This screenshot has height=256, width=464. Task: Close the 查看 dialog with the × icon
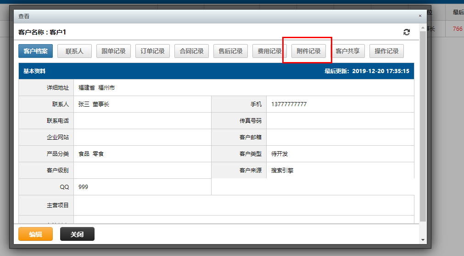point(420,16)
